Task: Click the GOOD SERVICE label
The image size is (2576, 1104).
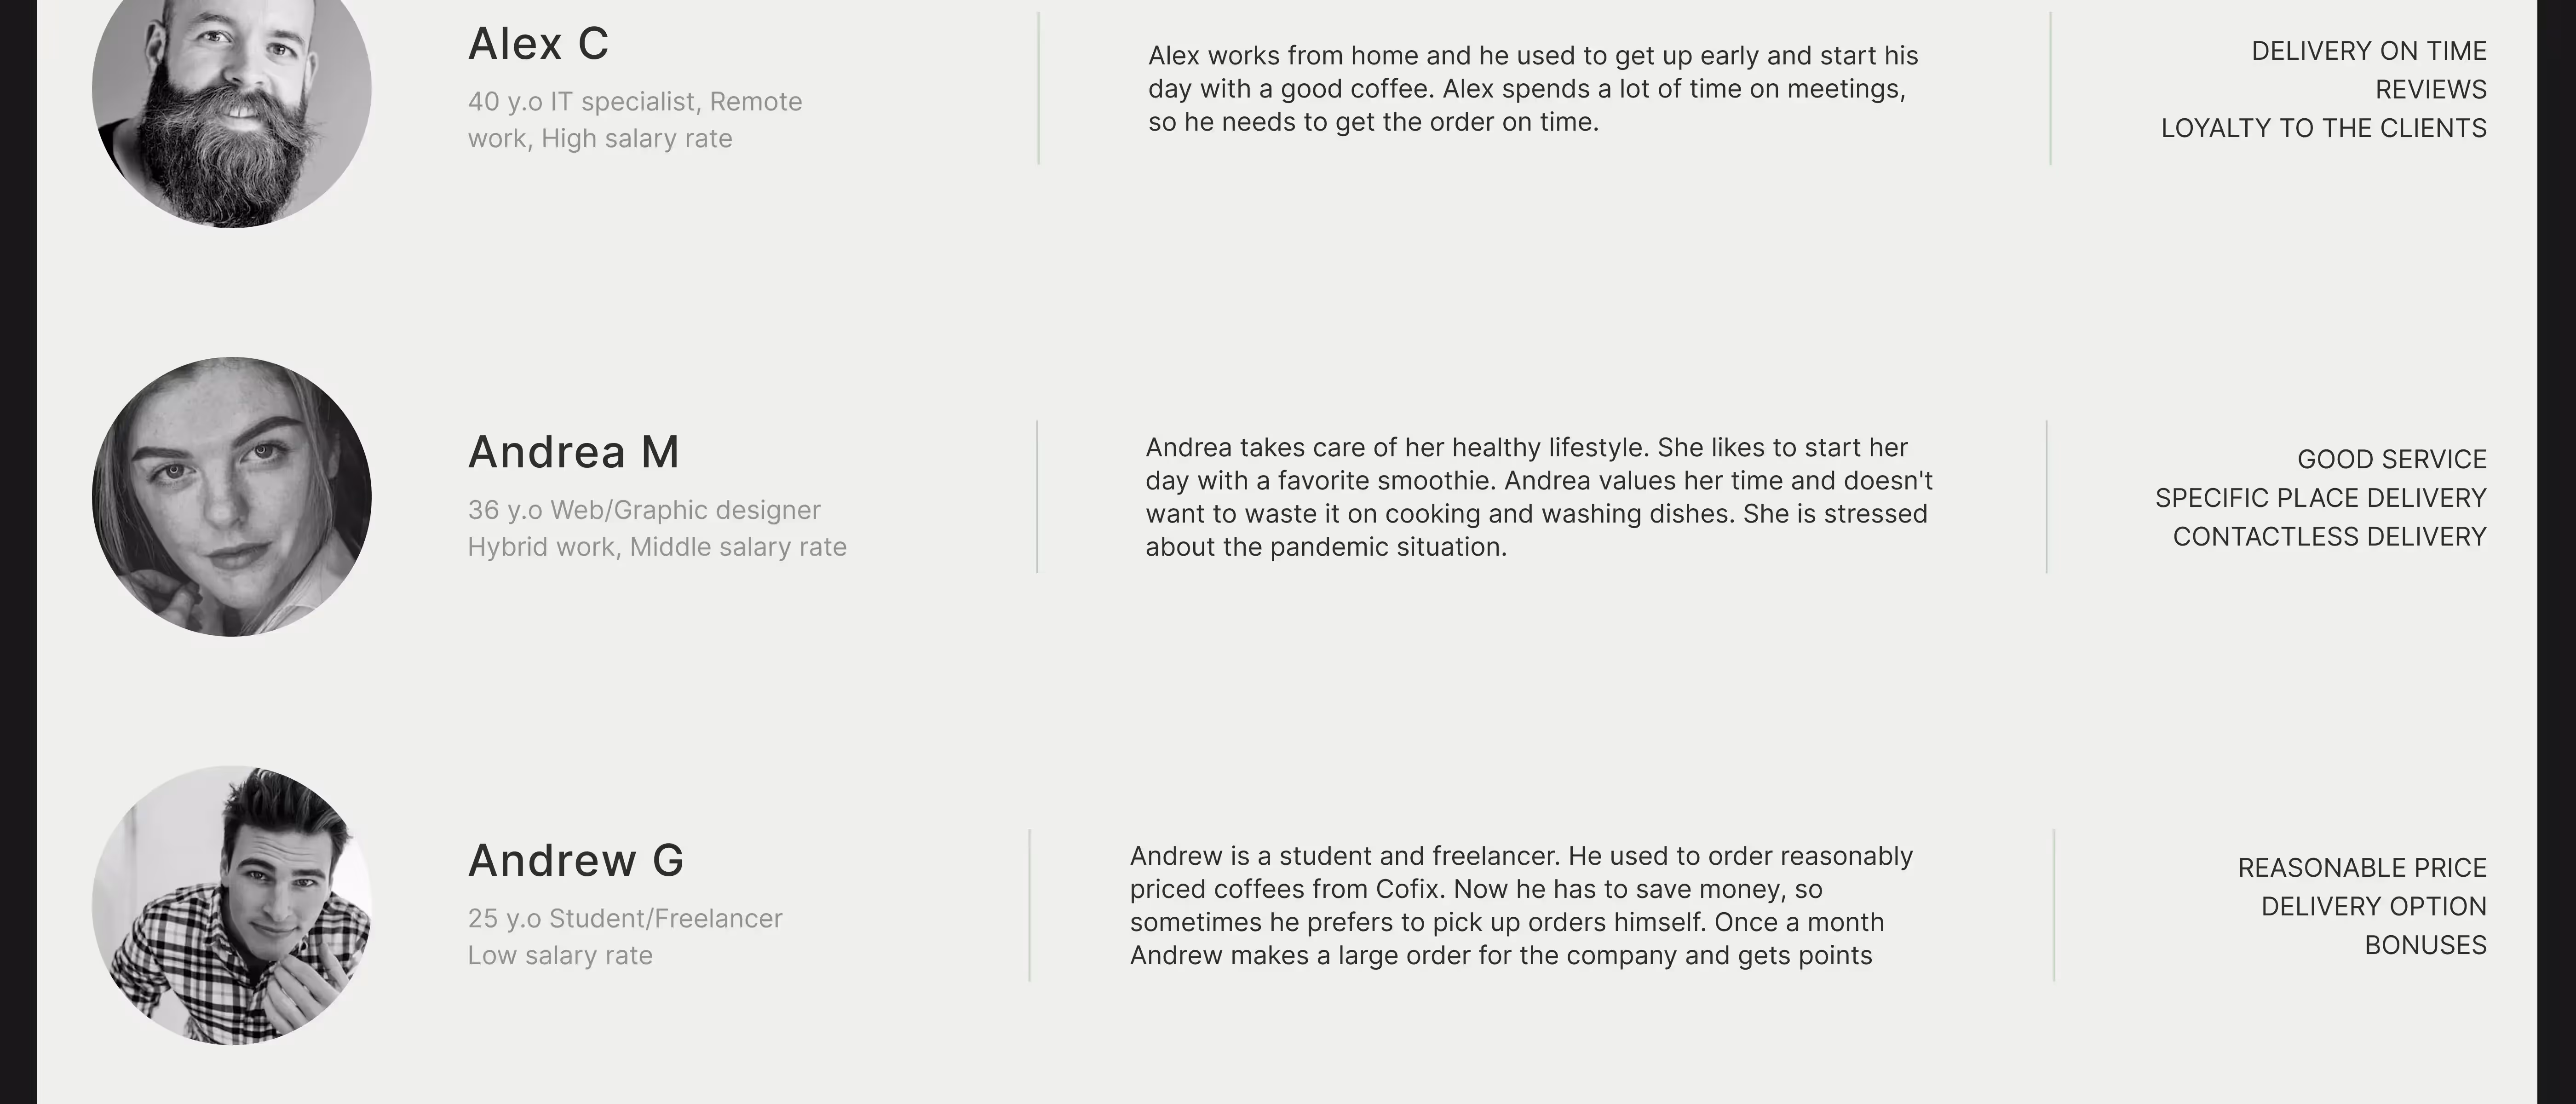Action: (2392, 460)
